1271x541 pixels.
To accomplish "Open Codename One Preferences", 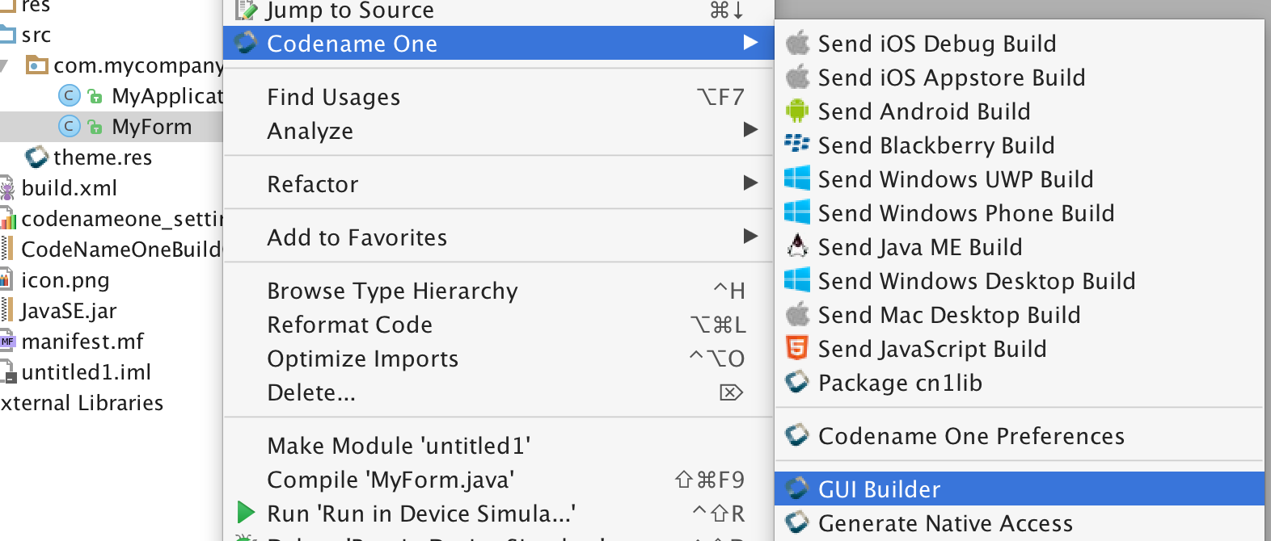I will pyautogui.click(x=970, y=436).
